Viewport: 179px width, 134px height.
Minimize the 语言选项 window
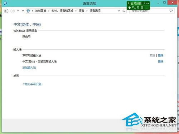click(159, 3)
